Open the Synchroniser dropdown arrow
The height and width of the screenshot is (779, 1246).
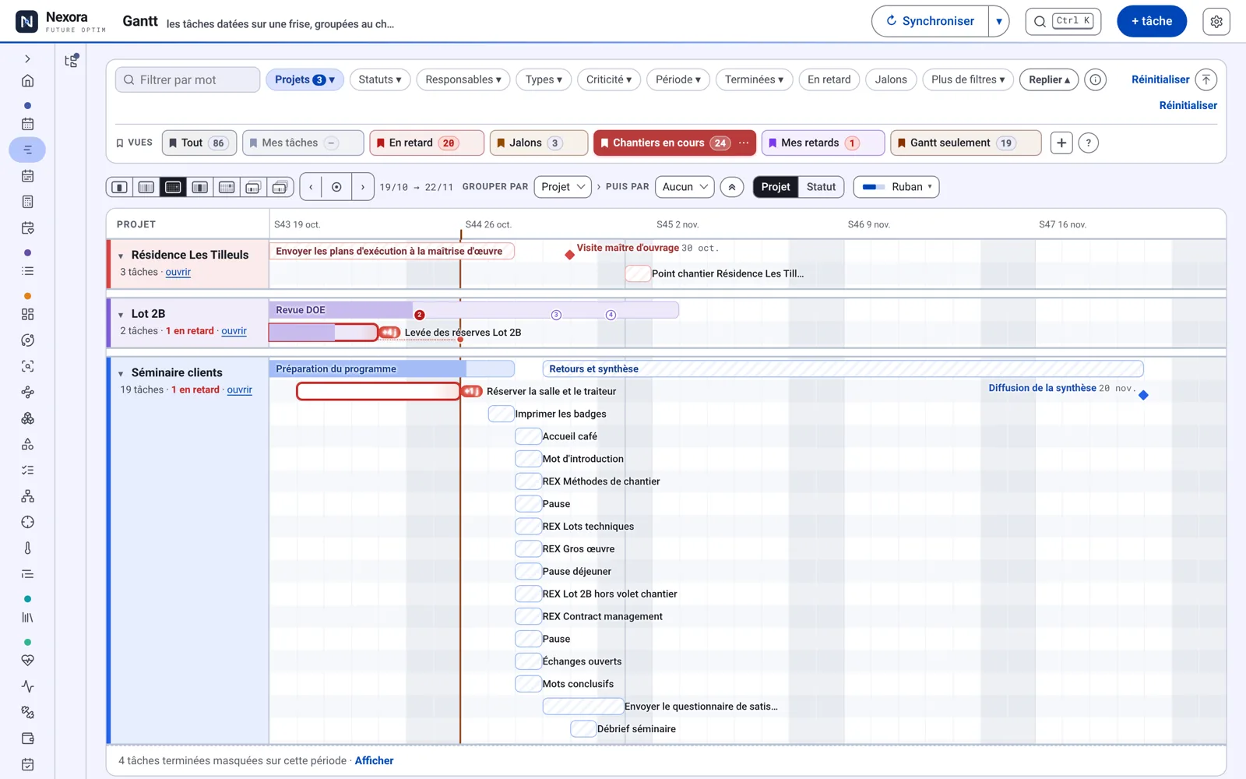[998, 22]
